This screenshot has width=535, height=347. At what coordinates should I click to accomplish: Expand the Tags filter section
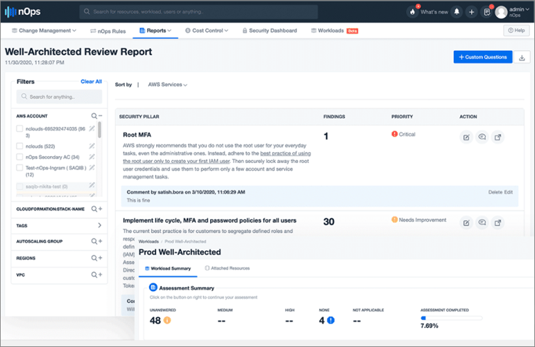click(x=100, y=225)
